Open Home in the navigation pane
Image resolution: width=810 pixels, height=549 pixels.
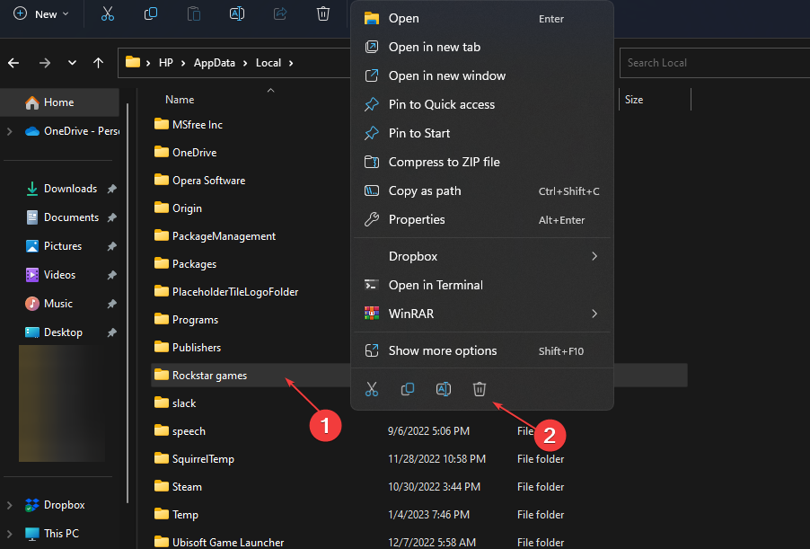coord(60,102)
